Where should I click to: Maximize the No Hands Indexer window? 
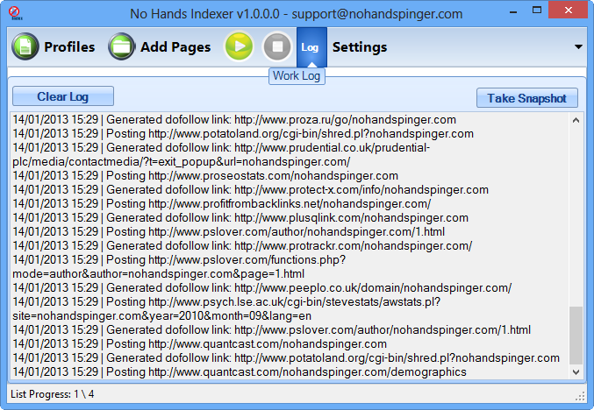[537, 11]
